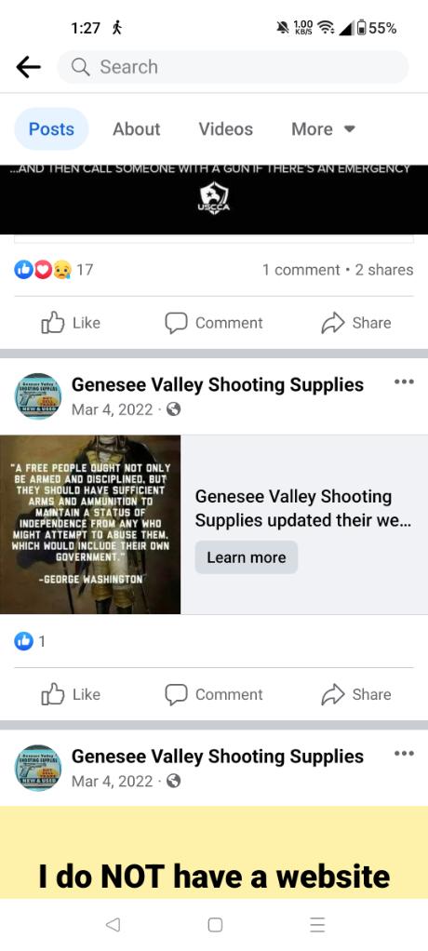
Task: Share the George Washington quote post
Action: pos(356,694)
